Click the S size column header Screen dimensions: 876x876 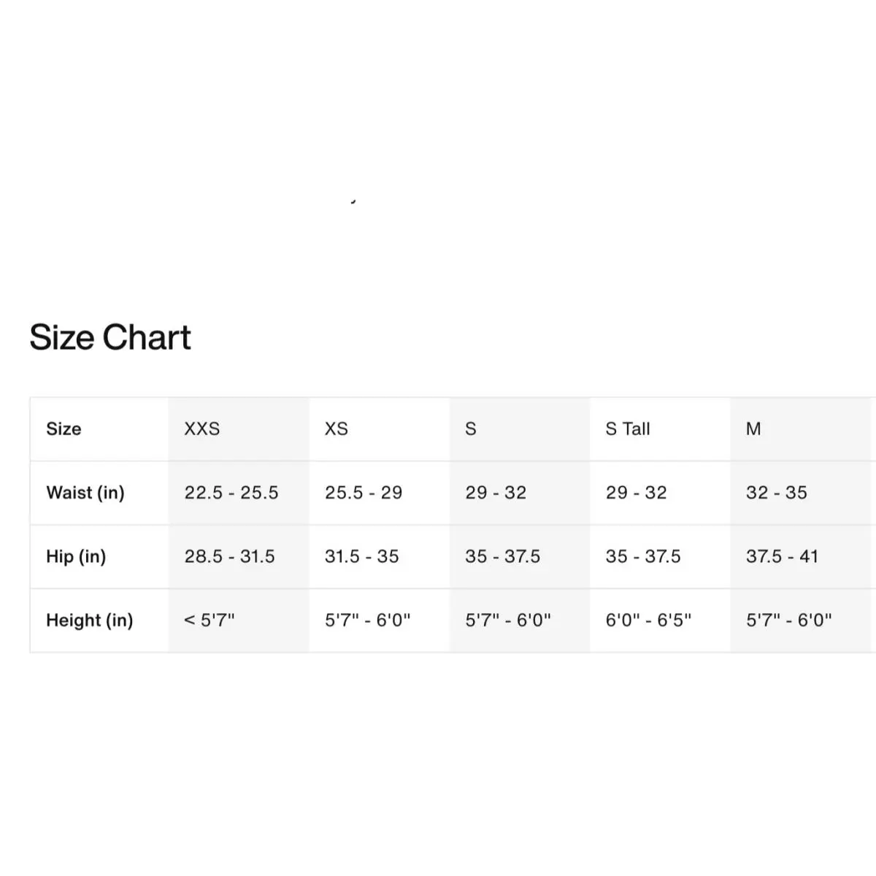click(x=471, y=429)
